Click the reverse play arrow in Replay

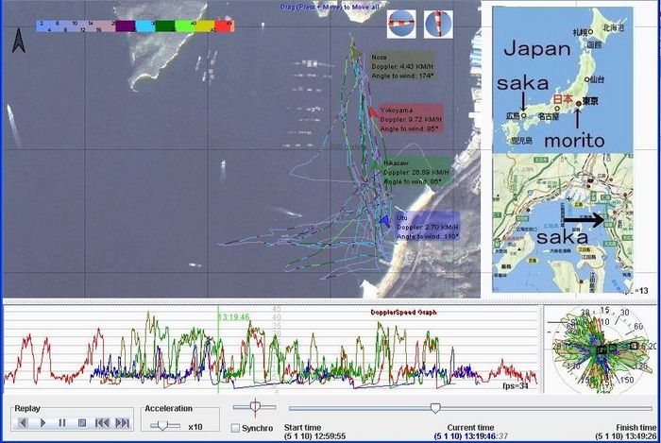point(24,423)
